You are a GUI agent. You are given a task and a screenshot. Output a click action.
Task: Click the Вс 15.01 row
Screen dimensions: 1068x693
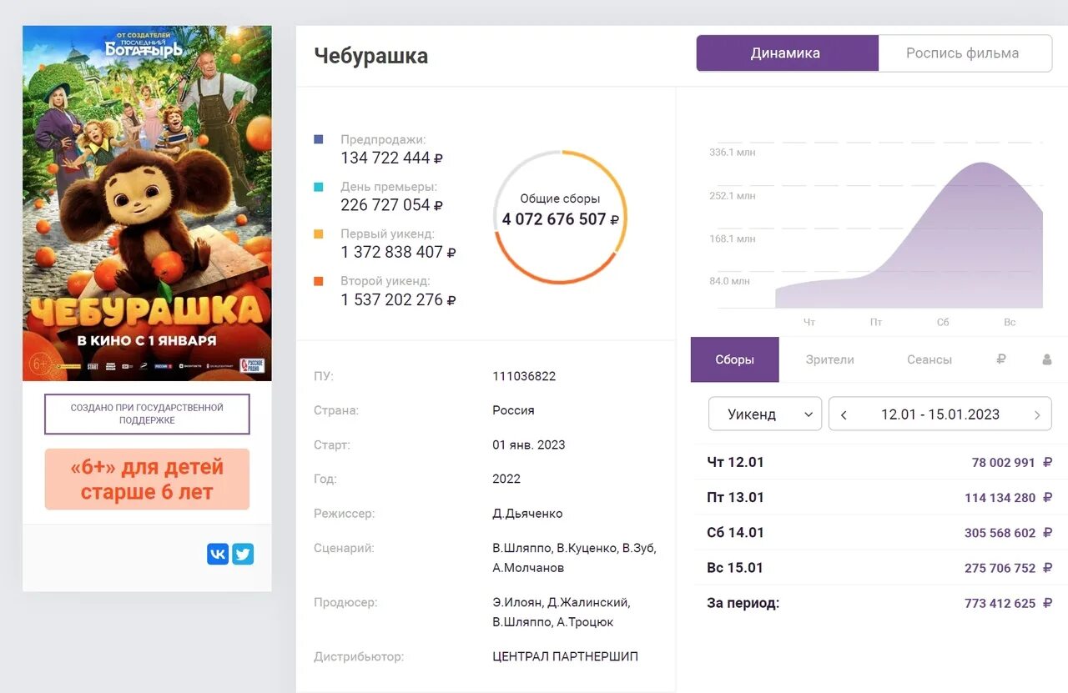pos(879,568)
